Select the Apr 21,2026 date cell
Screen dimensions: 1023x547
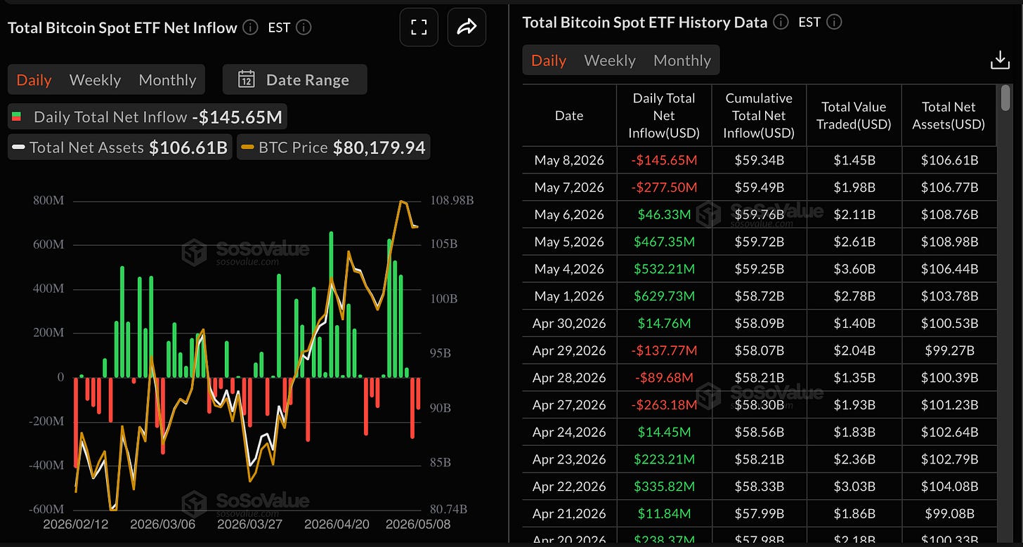(x=569, y=514)
